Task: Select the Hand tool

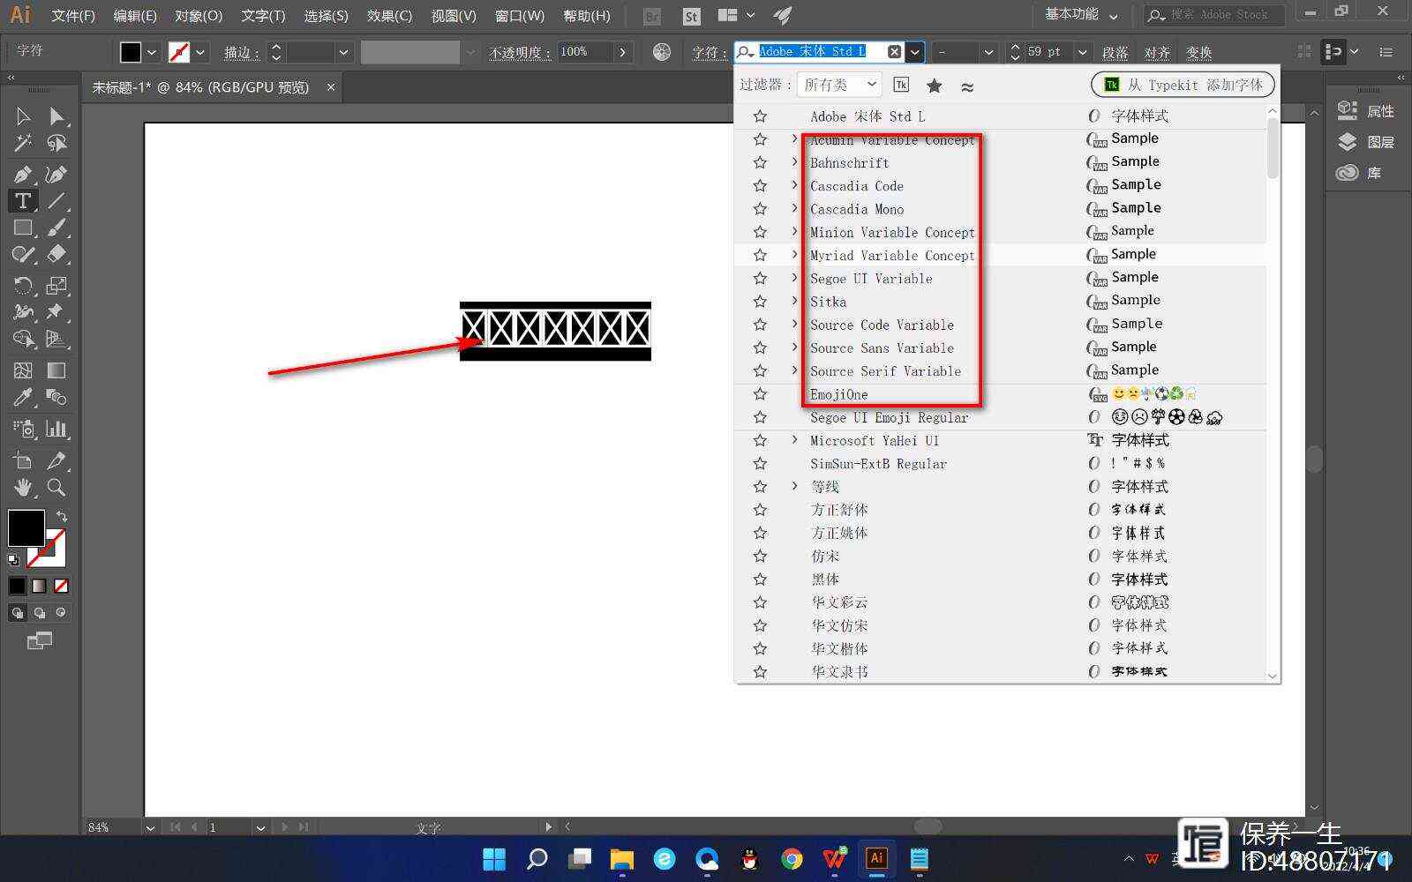Action: (x=23, y=487)
